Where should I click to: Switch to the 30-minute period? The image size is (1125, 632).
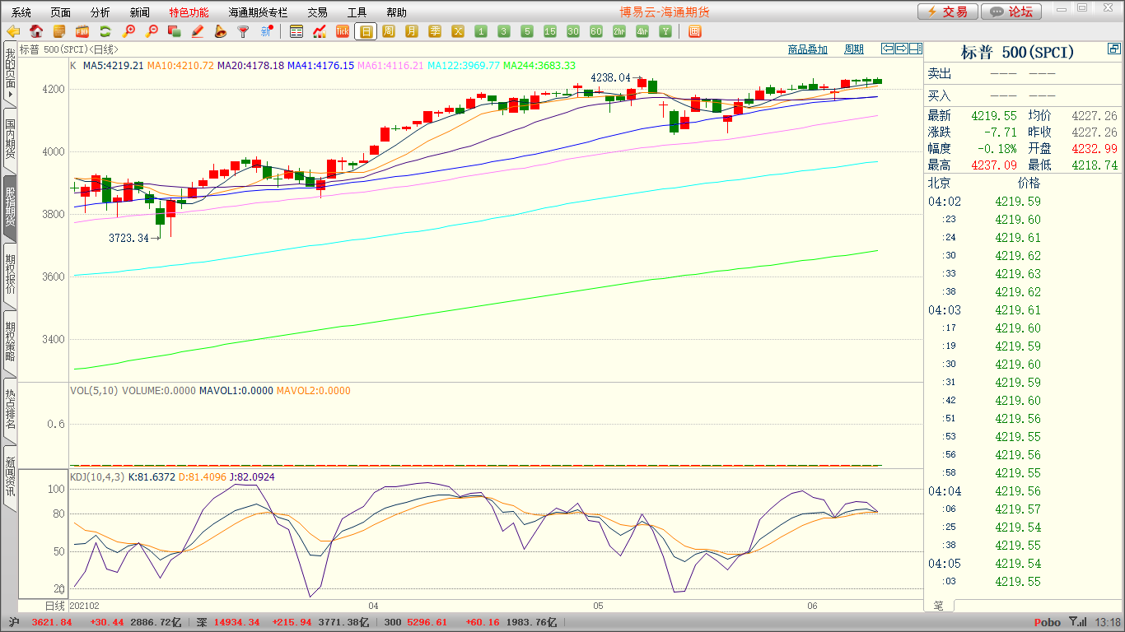[x=573, y=31]
